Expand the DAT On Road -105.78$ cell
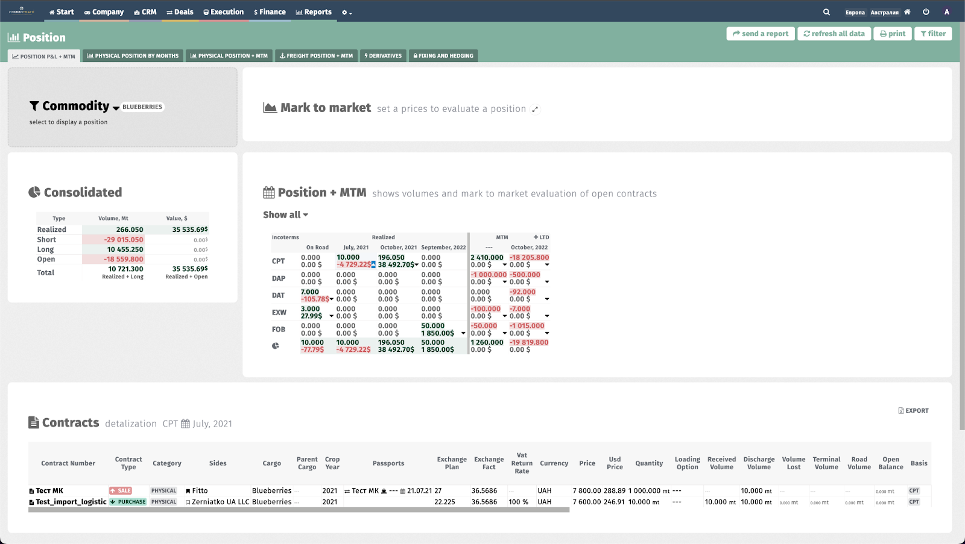Screen dimensions: 965x544 pos(331,299)
